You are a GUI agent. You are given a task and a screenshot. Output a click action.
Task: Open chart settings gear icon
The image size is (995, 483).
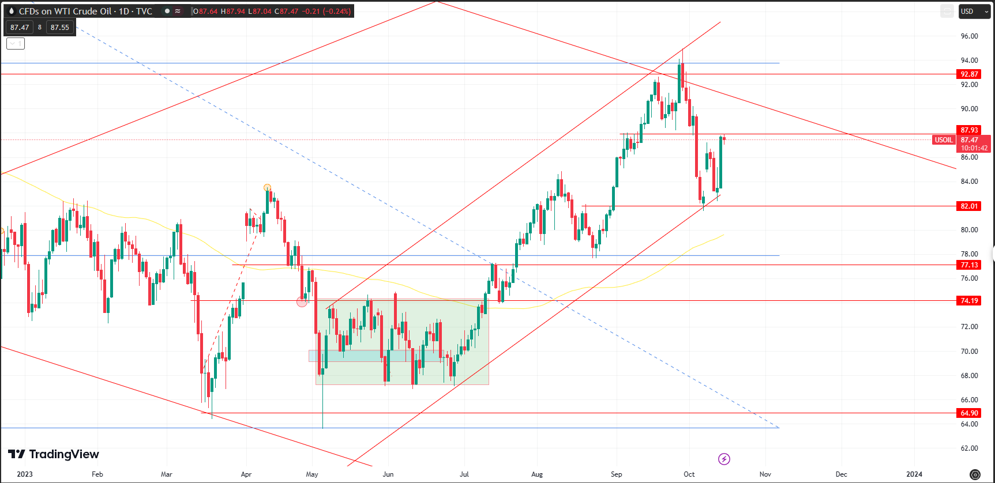click(975, 474)
